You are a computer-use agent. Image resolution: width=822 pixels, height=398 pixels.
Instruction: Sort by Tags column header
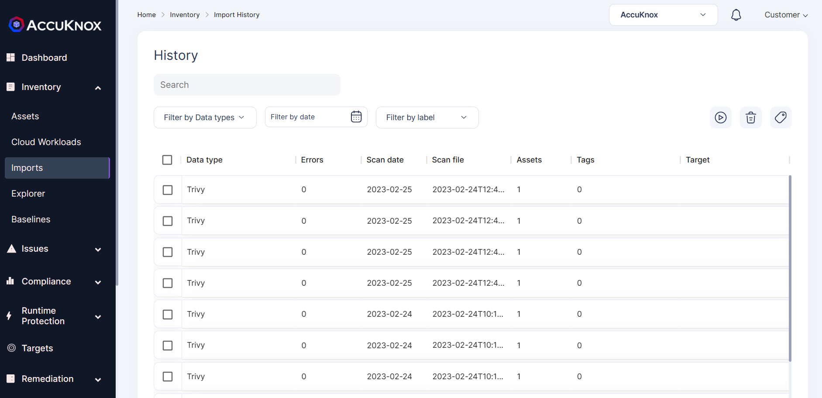pos(585,160)
